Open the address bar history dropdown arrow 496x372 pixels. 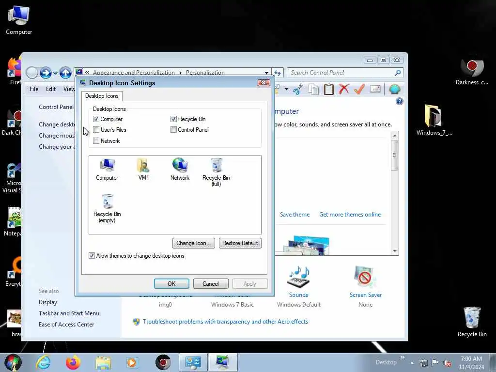[x=267, y=73]
